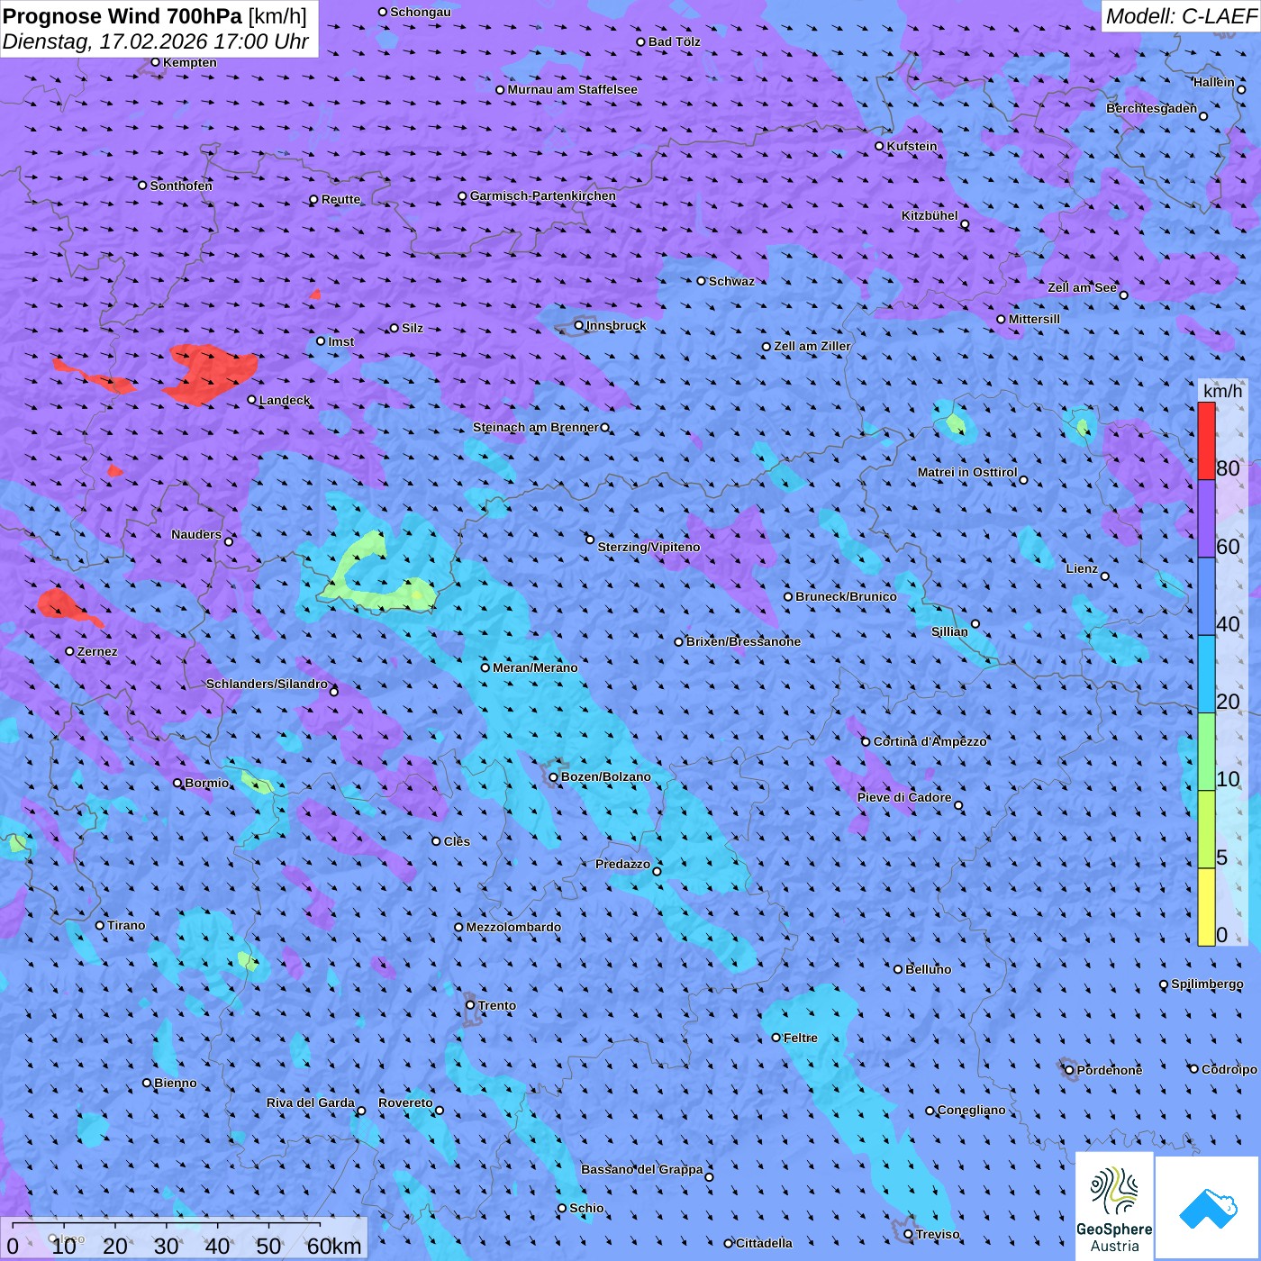Click the "Matrei in Osttirol" map label
This screenshot has width=1261, height=1261.
[967, 472]
